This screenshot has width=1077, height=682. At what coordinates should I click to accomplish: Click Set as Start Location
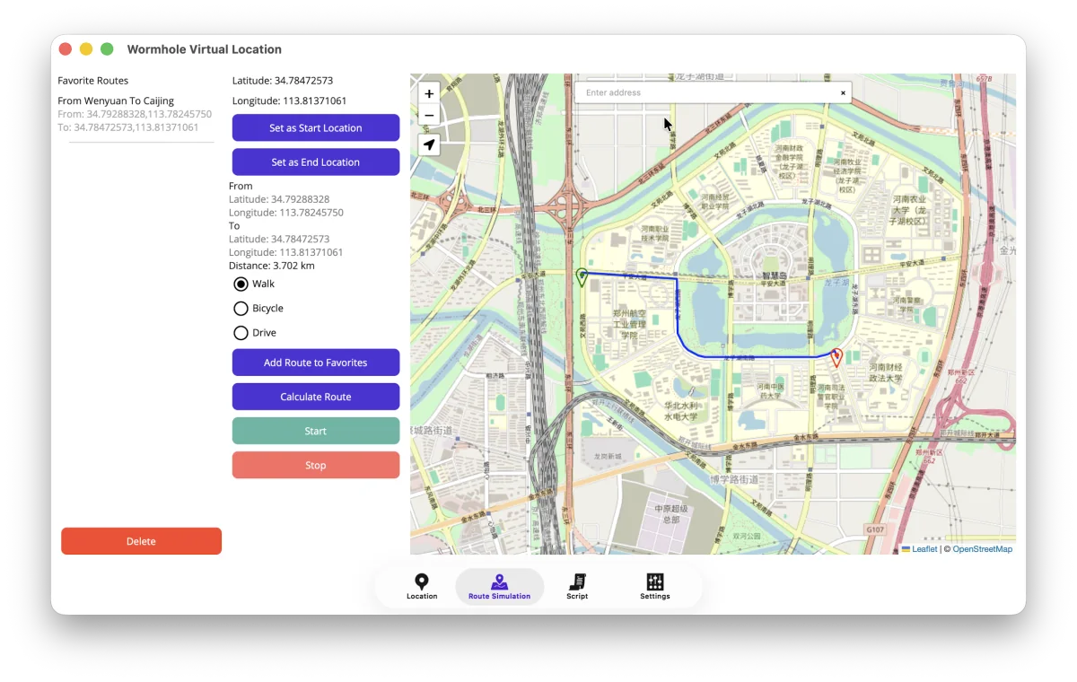click(x=316, y=127)
